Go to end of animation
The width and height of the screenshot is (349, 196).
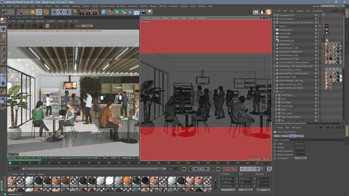pos(218,169)
